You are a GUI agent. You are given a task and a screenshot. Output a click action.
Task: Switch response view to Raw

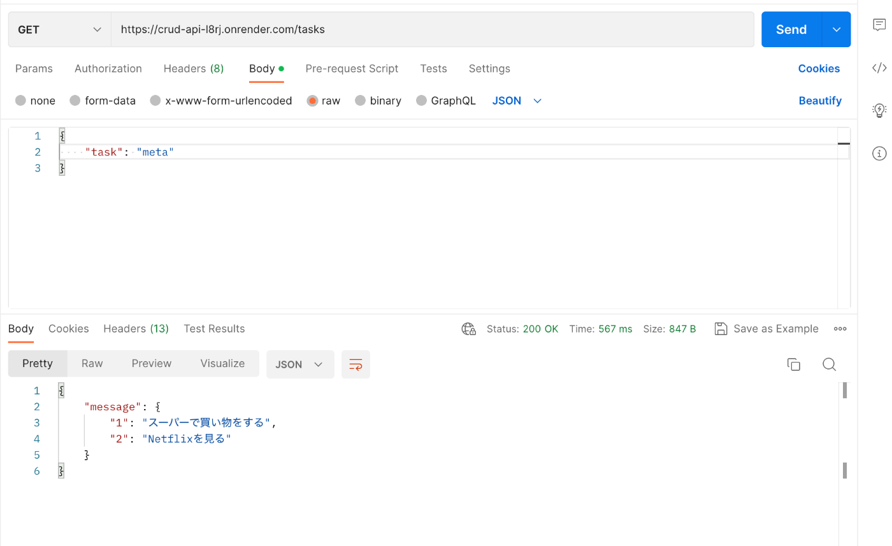(92, 364)
